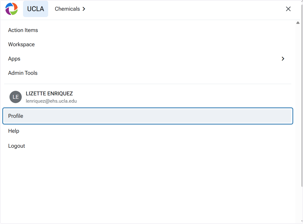Open the Chemicals app switcher with chevron
This screenshot has width=303, height=224.
point(70,9)
